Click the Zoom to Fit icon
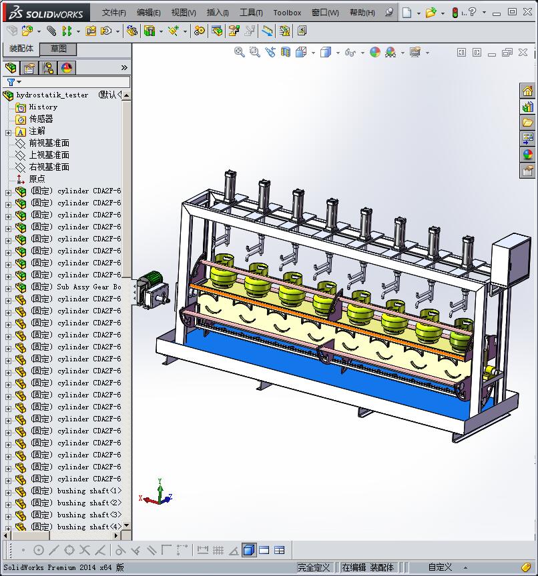Viewport: 538px width, 576px height. tap(240, 52)
